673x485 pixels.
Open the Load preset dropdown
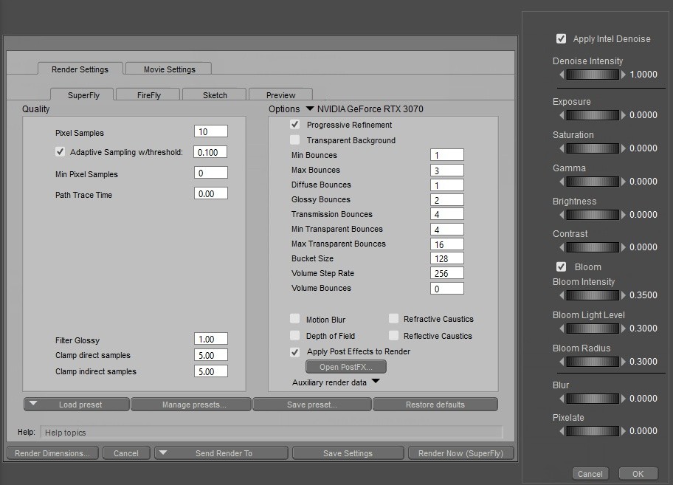[77, 405]
